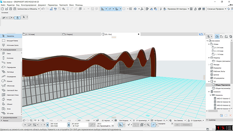The image size is (233, 131).
Task: Toggle the guide lines button in top toolbar
Action: 103,9
